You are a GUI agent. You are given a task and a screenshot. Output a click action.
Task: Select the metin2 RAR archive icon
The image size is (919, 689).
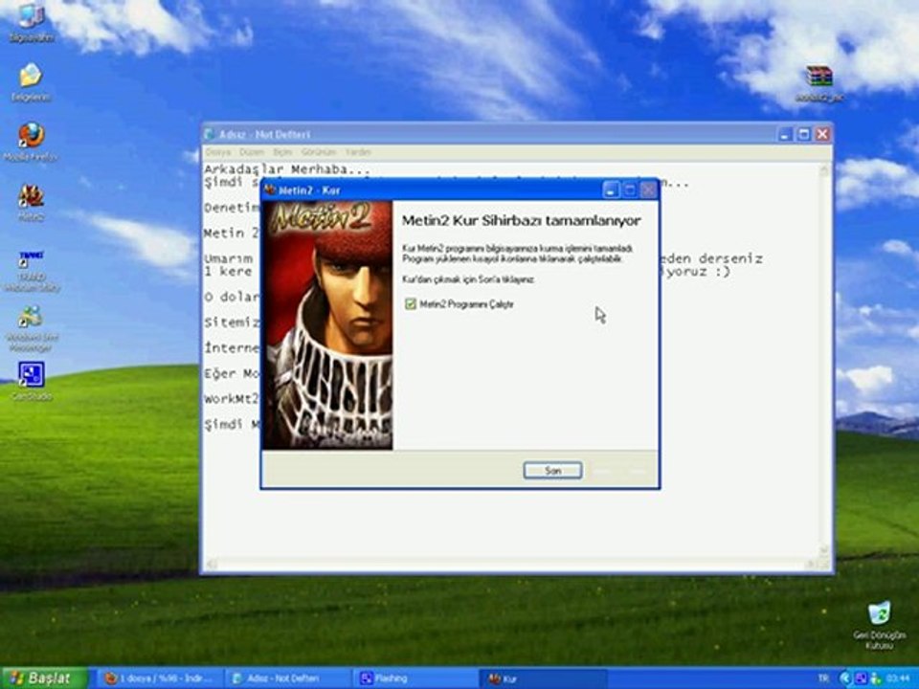(818, 83)
